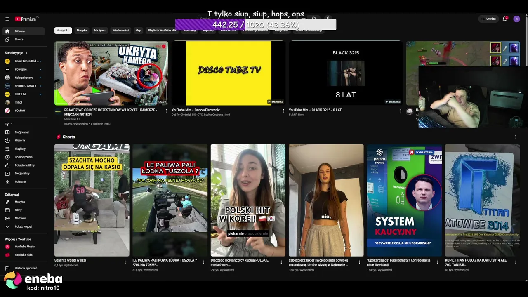Open the Disco Tube TV mix thumbnail

pos(229,73)
